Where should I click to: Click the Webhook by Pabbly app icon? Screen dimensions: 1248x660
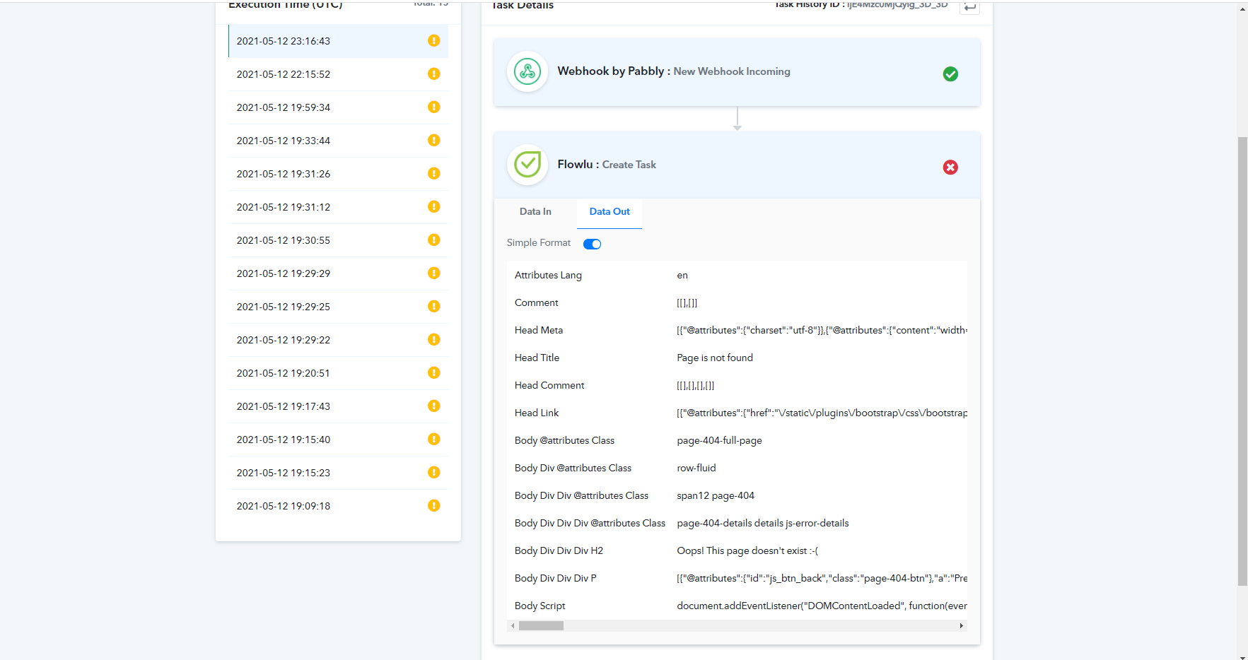click(x=527, y=72)
